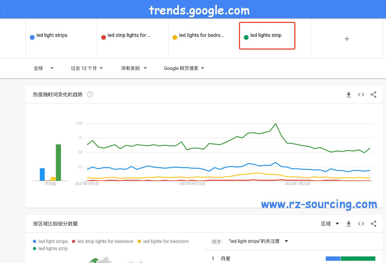This screenshot has height=263, width=386.
Task: Click the lower legend entry "led lights strip"
Action: (x=50, y=249)
